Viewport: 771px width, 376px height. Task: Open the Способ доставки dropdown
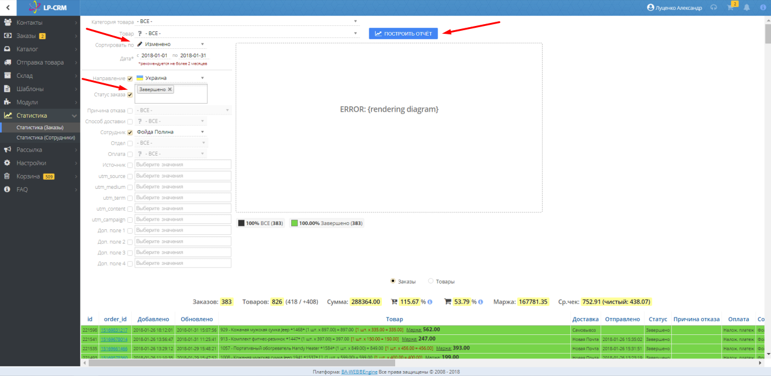pyautogui.click(x=171, y=121)
